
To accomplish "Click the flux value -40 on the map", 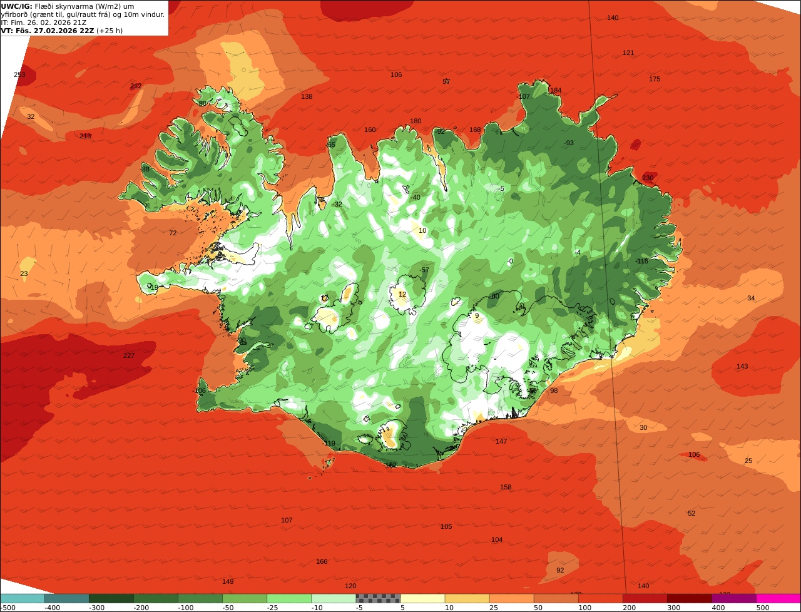I will [415, 197].
